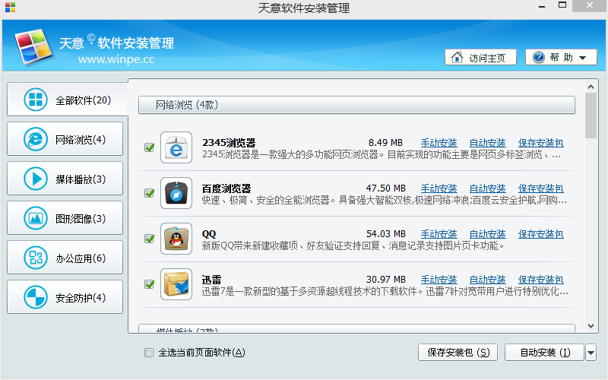The height and width of the screenshot is (380, 608).
Task: Click the vertical scrollbar thumb
Action: [x=591, y=116]
